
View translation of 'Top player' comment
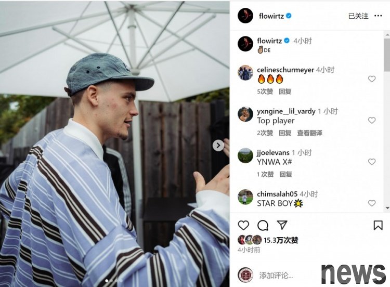[x=310, y=133]
